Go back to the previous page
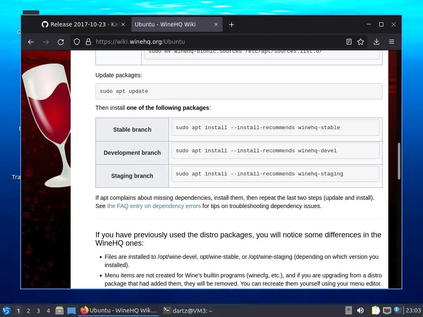Image resolution: width=423 pixels, height=317 pixels. (x=31, y=42)
